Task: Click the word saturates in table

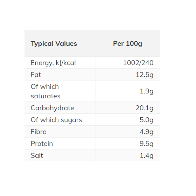Action: pos(45,96)
